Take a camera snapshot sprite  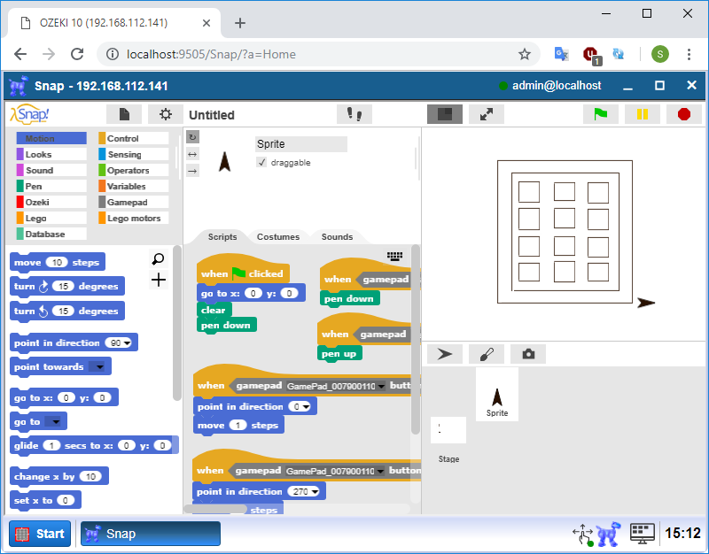[528, 354]
